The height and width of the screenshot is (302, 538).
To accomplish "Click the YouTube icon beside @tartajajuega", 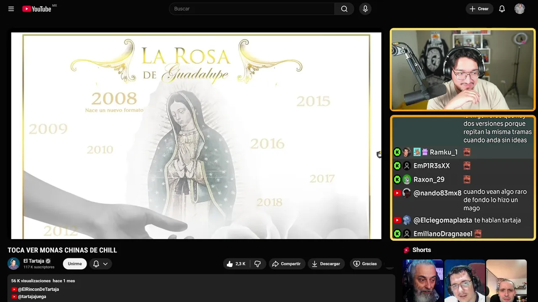I will coord(14,297).
